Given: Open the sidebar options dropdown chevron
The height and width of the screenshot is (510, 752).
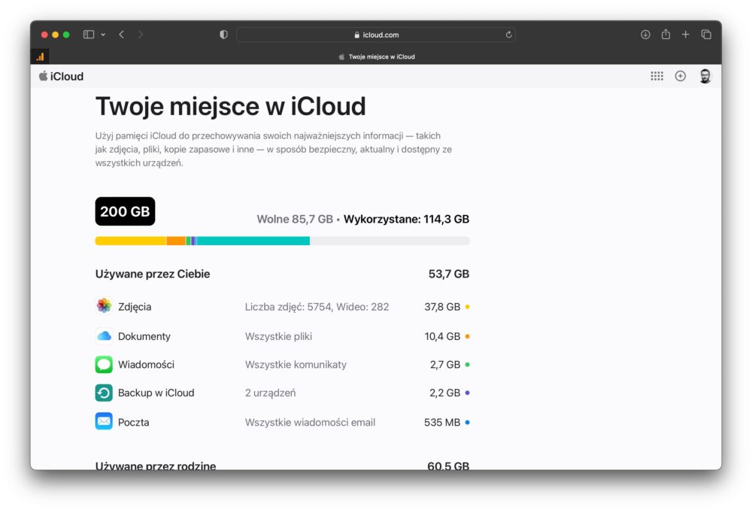Looking at the screenshot, I should point(103,35).
